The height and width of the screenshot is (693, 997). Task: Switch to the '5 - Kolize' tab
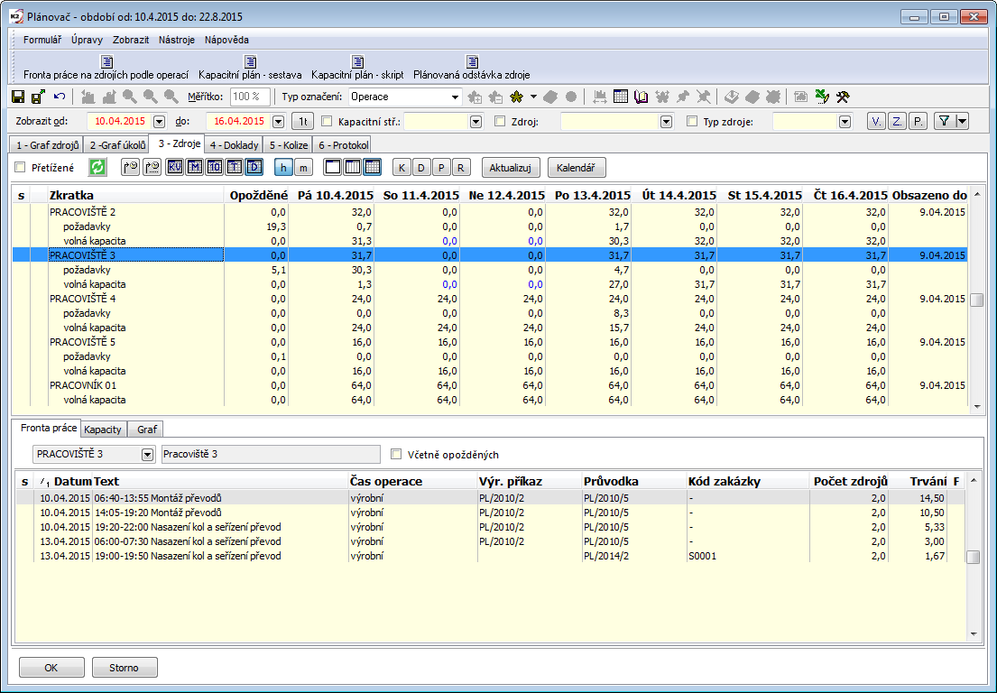coord(288,144)
